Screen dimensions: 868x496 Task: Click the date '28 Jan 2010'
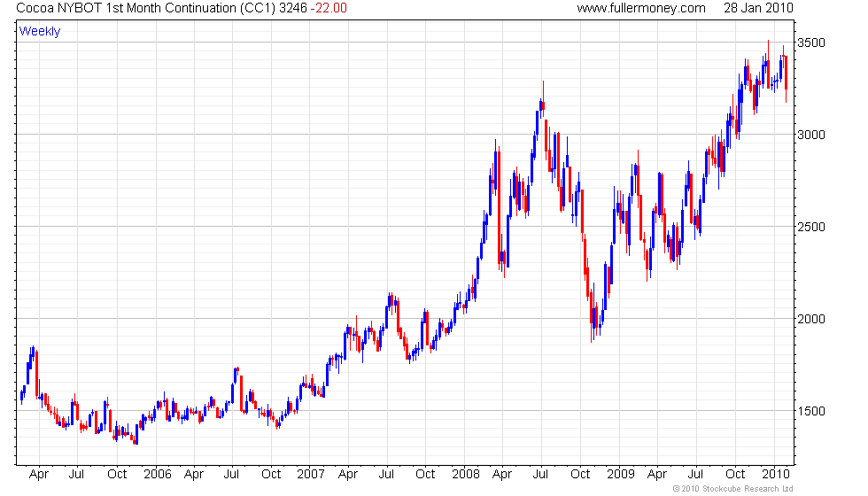(x=758, y=8)
